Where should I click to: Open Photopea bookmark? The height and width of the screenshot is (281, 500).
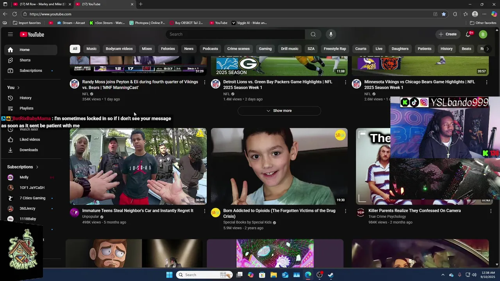click(x=147, y=23)
